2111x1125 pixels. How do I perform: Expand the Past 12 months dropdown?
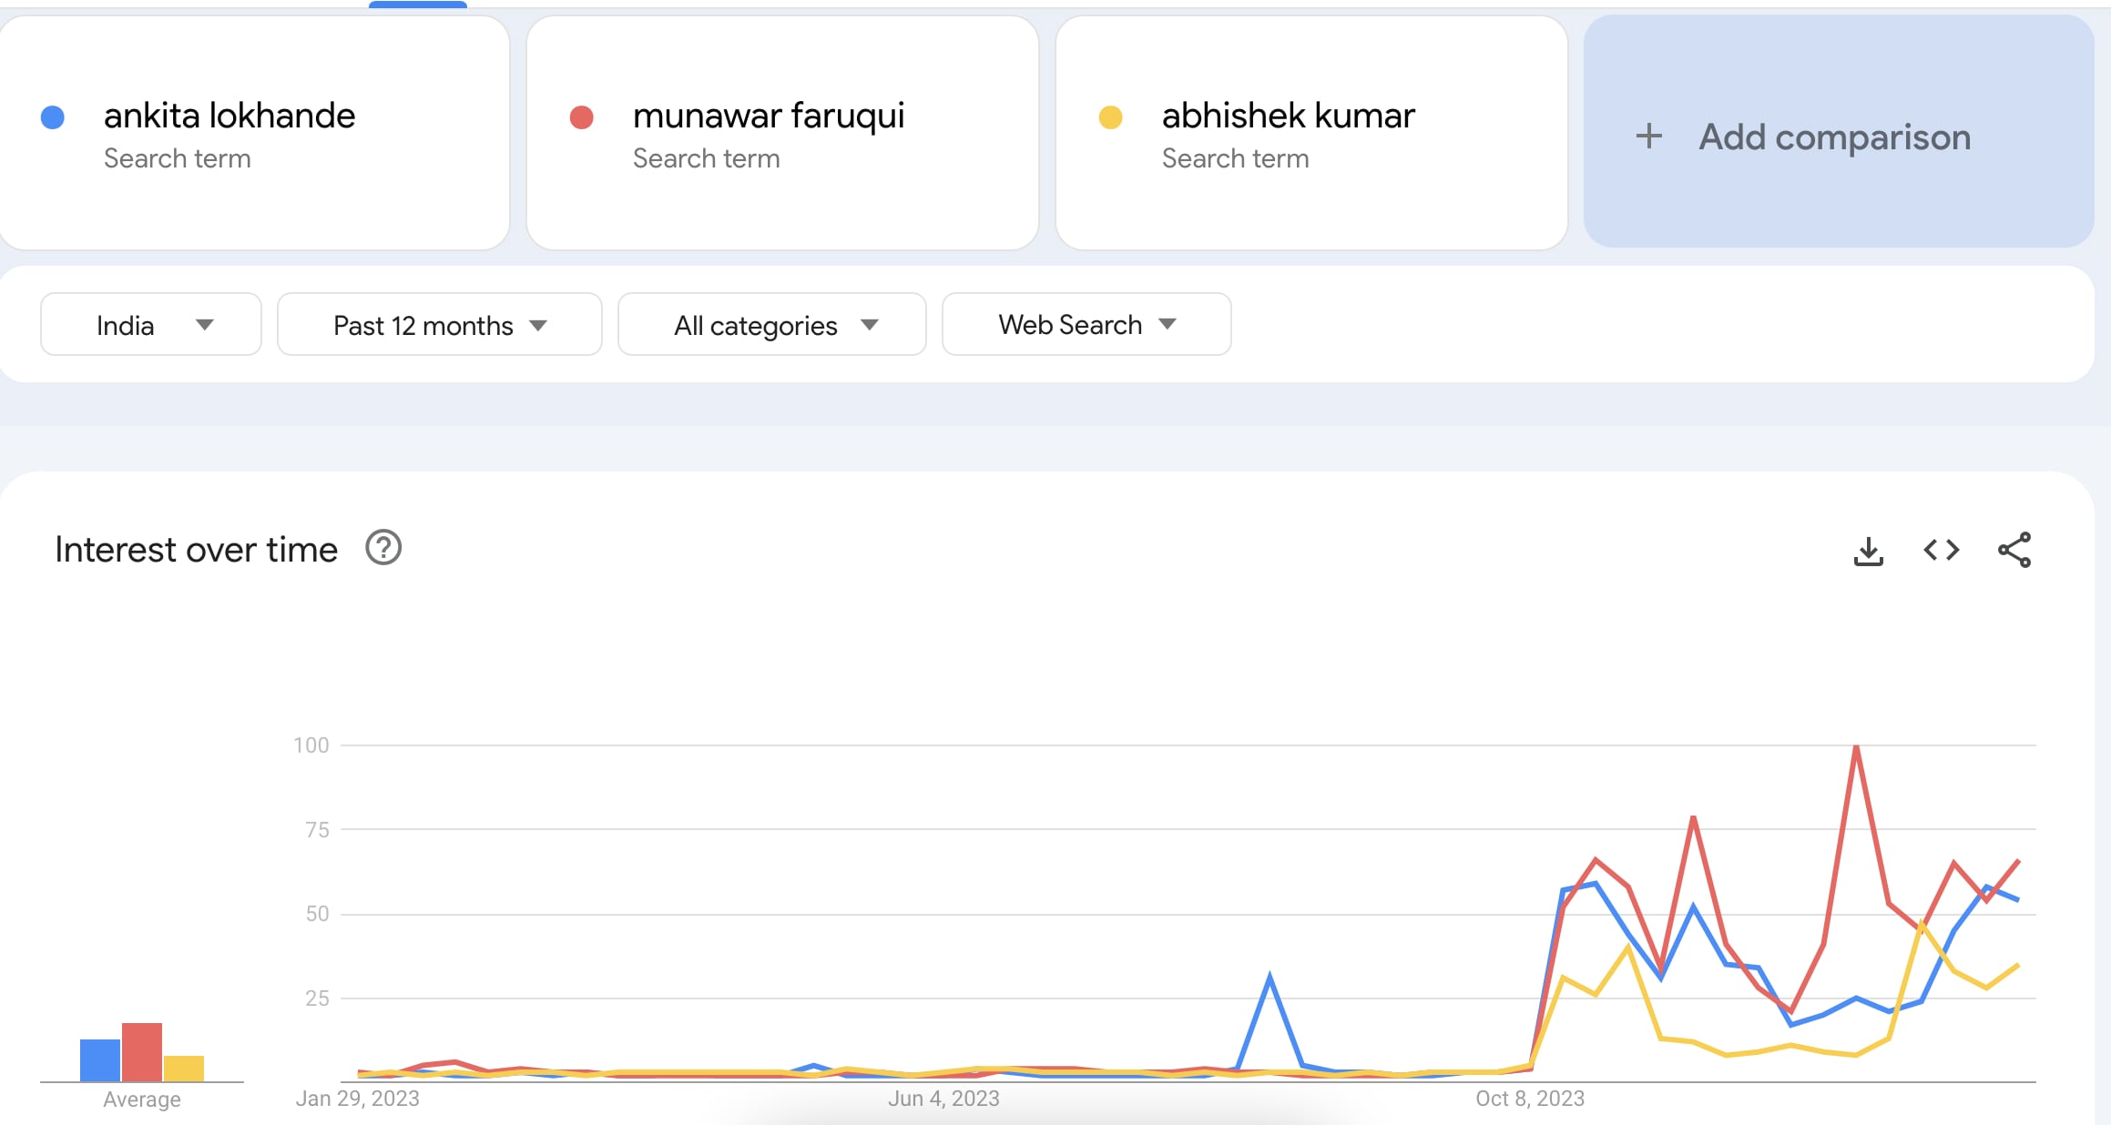coord(439,324)
